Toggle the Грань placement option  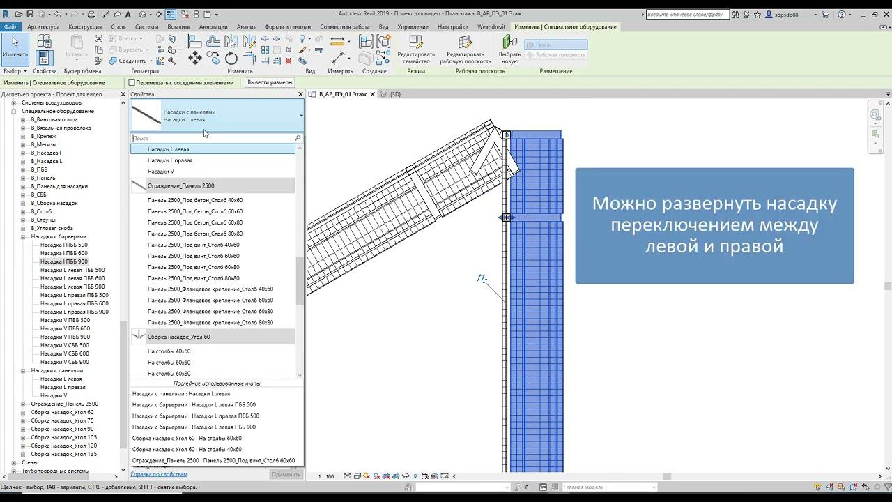pyautogui.click(x=556, y=45)
